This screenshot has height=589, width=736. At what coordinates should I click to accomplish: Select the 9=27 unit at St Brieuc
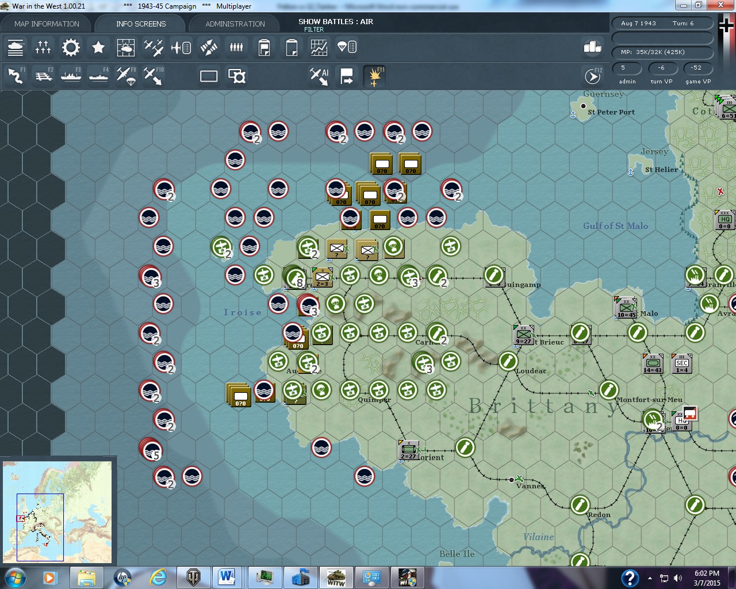coord(524,335)
